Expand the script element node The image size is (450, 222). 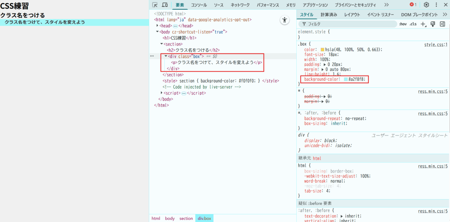pyautogui.click(x=162, y=93)
